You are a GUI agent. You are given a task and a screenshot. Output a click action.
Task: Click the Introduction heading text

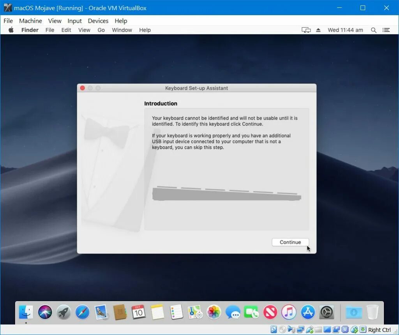pos(161,103)
